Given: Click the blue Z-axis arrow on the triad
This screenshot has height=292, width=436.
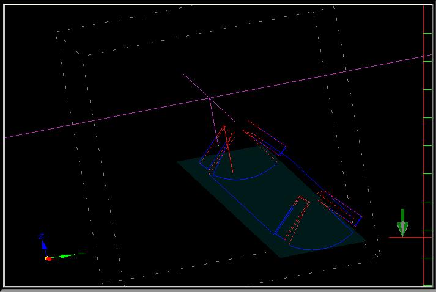Looking at the screenshot, I should point(43,243).
